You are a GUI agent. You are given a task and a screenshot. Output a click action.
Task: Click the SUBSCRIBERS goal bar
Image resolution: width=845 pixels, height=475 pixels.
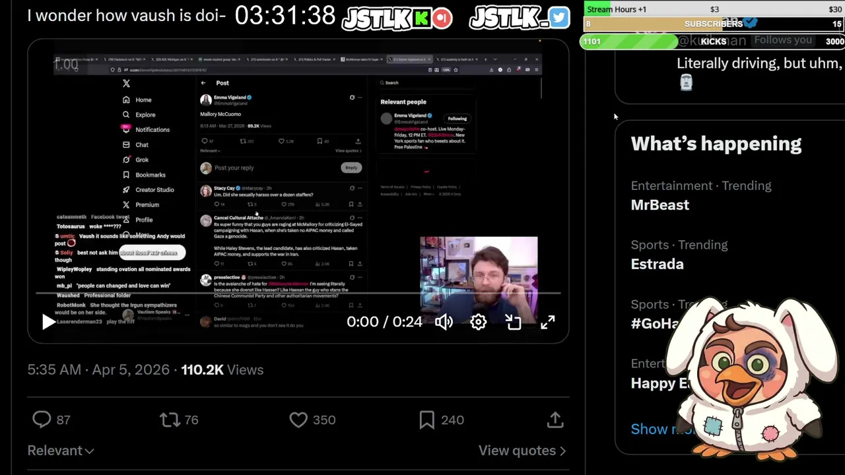click(714, 24)
